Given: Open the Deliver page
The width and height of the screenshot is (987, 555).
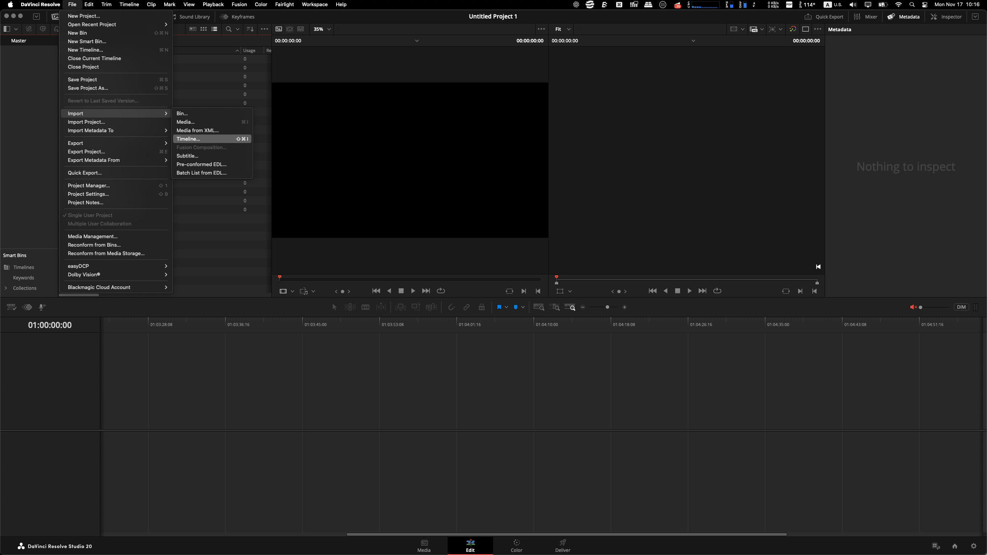Looking at the screenshot, I should point(563,546).
